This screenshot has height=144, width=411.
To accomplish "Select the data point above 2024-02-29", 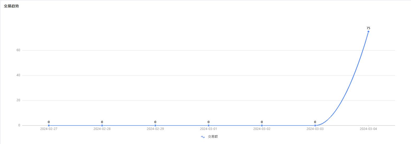I will click(x=155, y=125).
